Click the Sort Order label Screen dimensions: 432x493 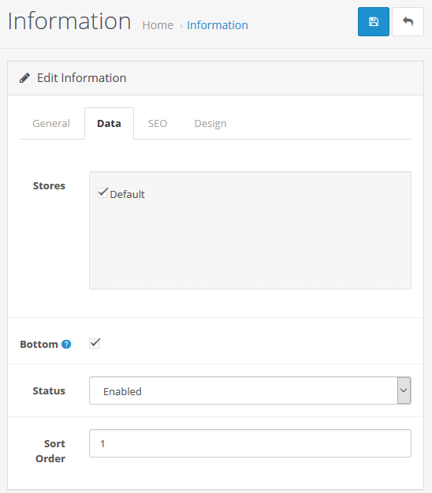[x=50, y=451]
